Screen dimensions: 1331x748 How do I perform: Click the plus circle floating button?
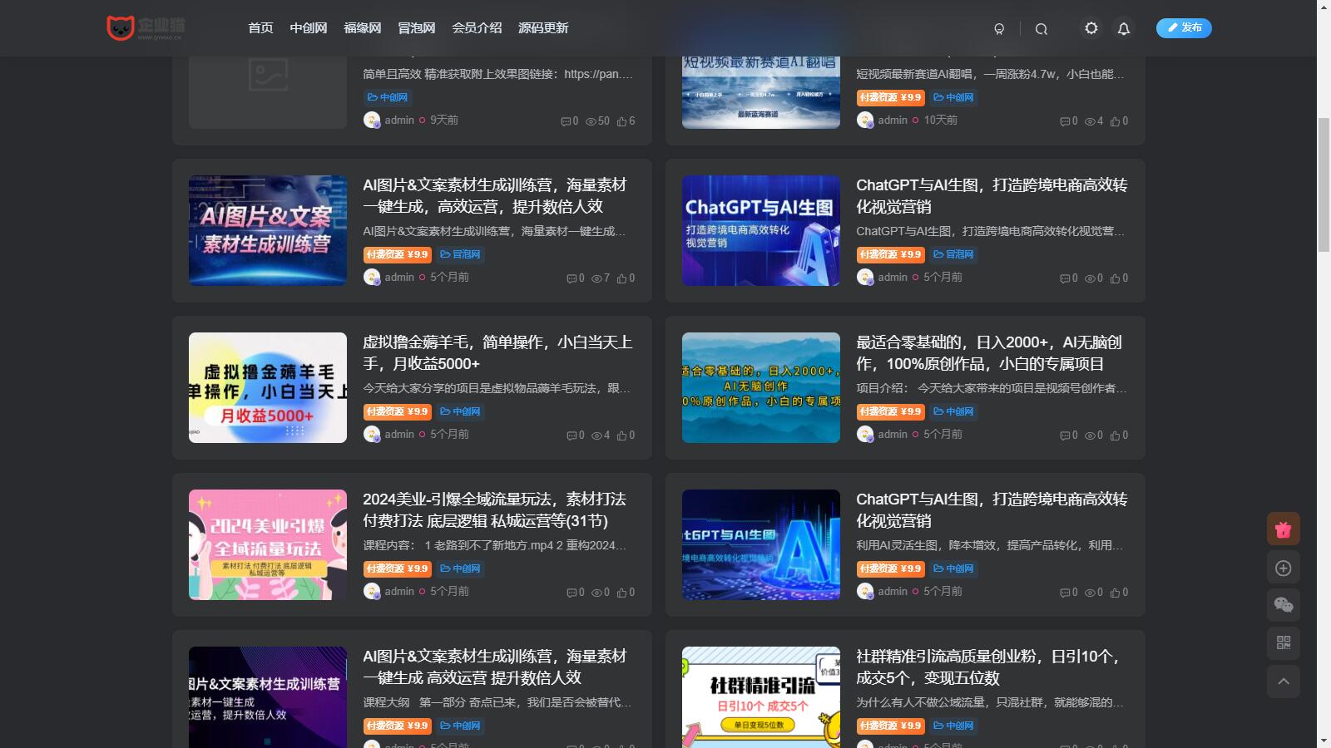1283,568
